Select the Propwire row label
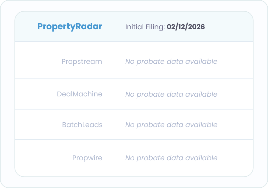This screenshot has height=188, width=268. click(x=87, y=158)
